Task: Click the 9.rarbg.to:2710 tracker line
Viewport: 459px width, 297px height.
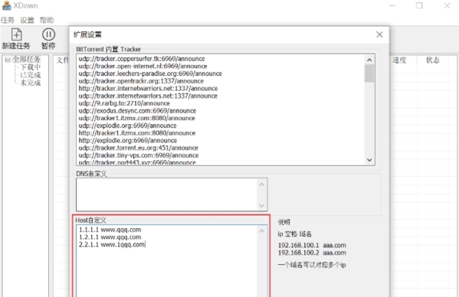Action: point(124,103)
